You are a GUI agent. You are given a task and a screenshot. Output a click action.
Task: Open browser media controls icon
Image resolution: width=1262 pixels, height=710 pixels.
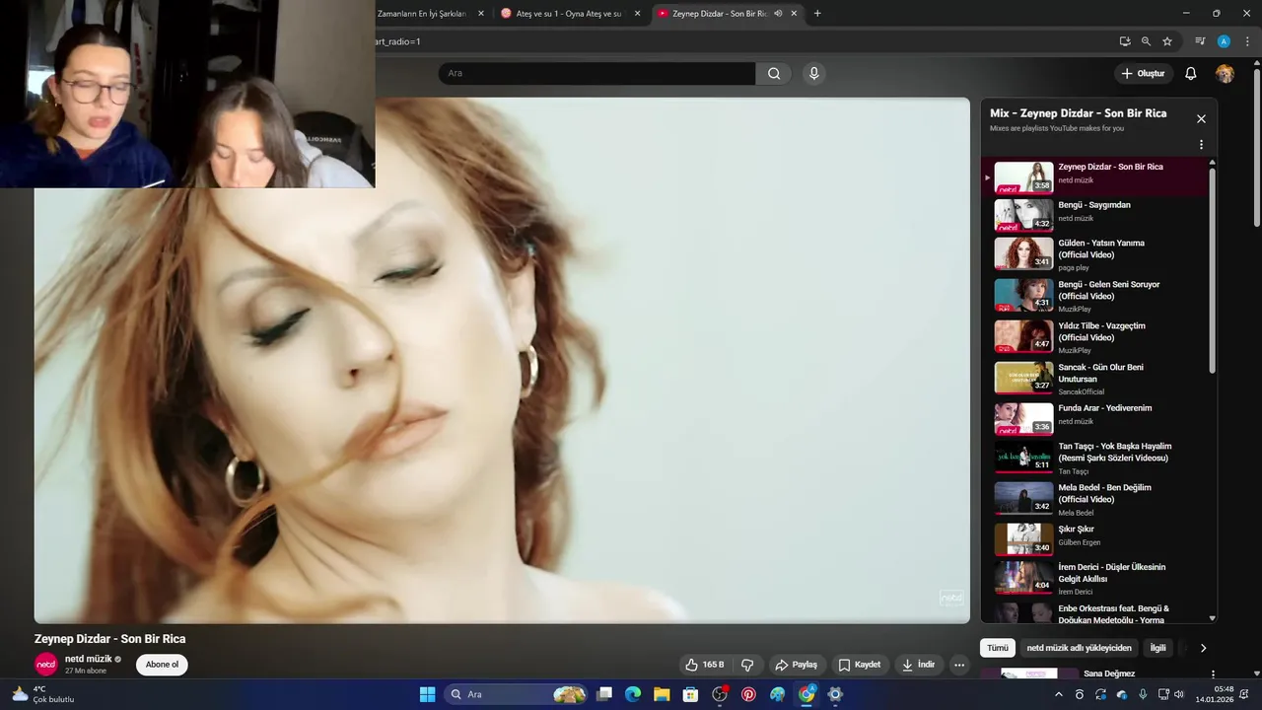coord(1200,41)
